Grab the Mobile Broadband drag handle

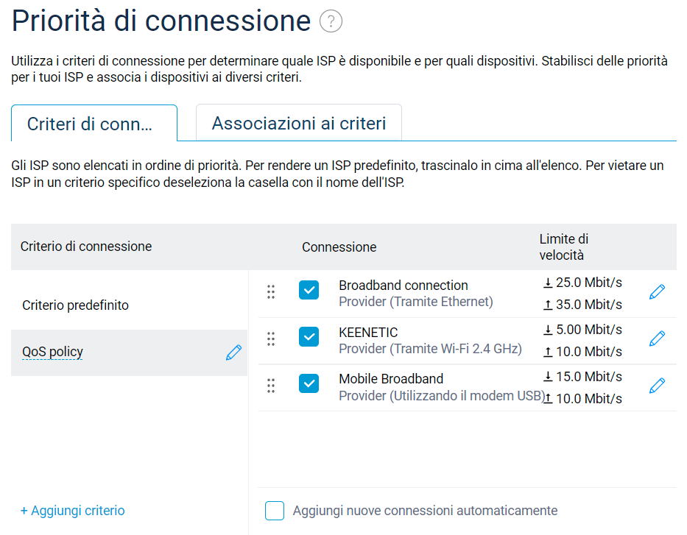(x=271, y=386)
